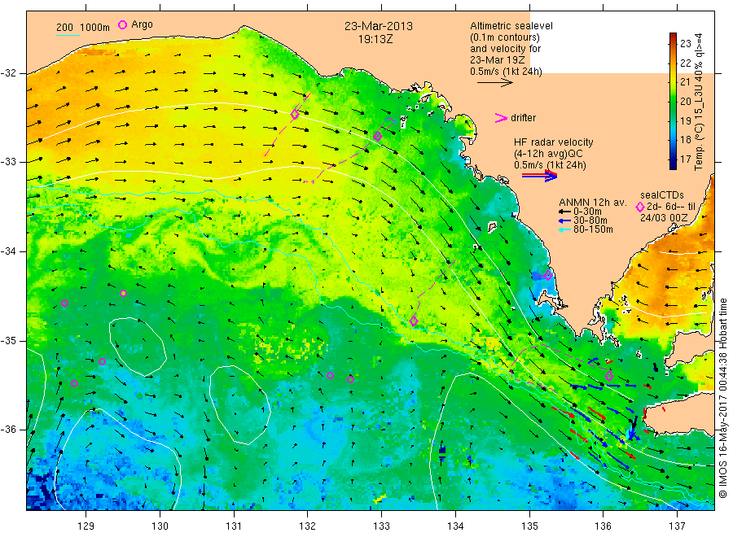Click the 'ANMN 12h av.' heading
This screenshot has width=733, height=537.
(593, 203)
